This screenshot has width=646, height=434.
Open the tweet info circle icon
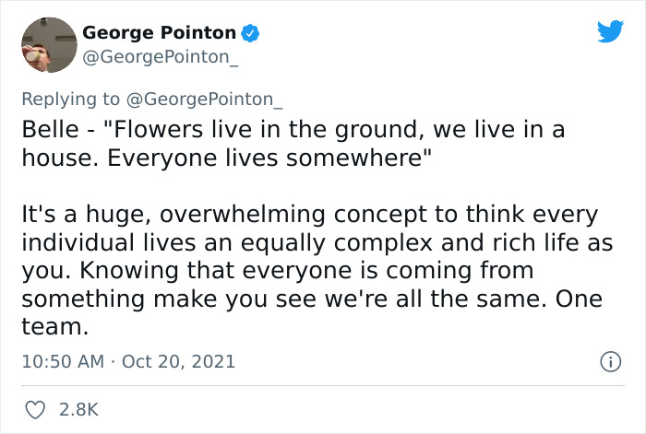610,362
